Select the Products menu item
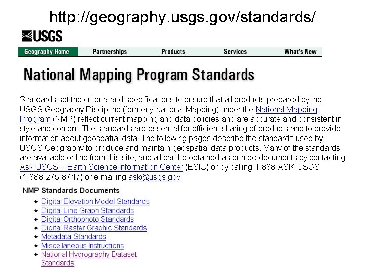The height and width of the screenshot is (274, 365). coord(173,51)
